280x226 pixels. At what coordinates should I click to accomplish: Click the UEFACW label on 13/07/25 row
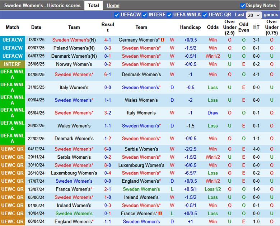pyautogui.click(x=12, y=40)
